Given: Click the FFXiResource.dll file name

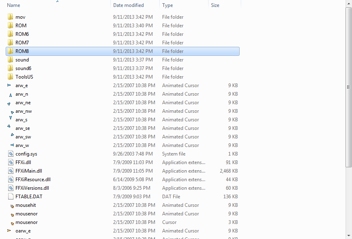Looking at the screenshot, I should [x=33, y=180].
